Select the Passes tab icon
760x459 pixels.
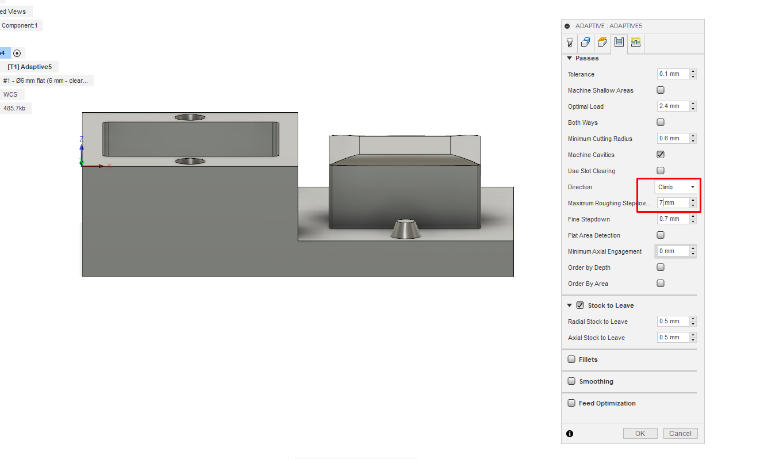[619, 42]
